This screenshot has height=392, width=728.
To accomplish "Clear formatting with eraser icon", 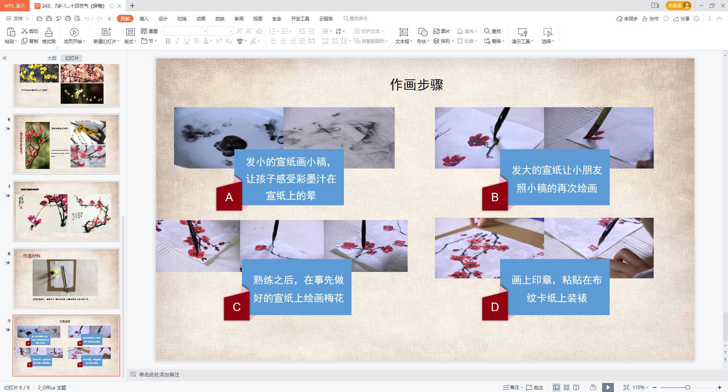I will click(259, 31).
